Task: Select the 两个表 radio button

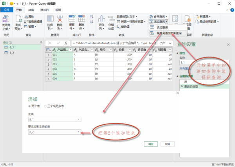Action: coord(29,106)
